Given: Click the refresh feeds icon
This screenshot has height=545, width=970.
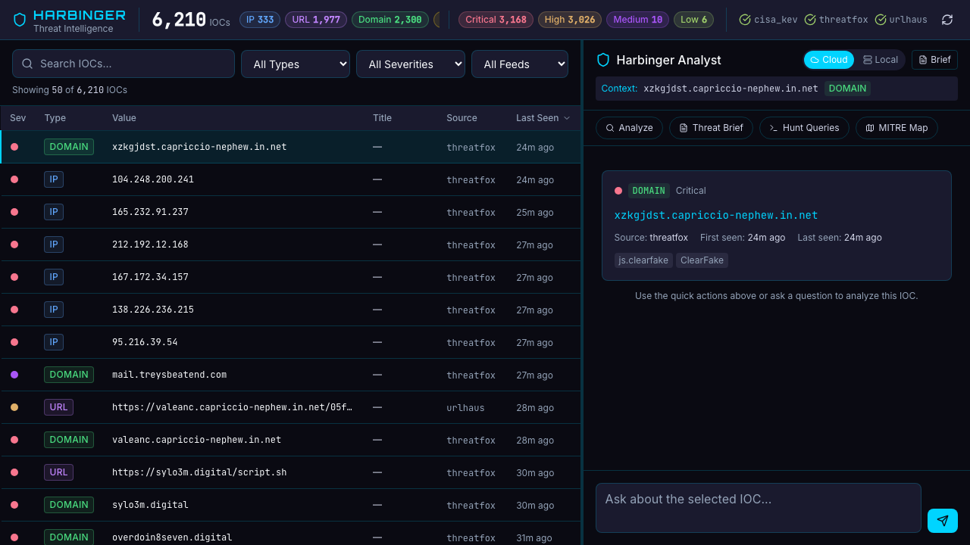Looking at the screenshot, I should (x=947, y=20).
